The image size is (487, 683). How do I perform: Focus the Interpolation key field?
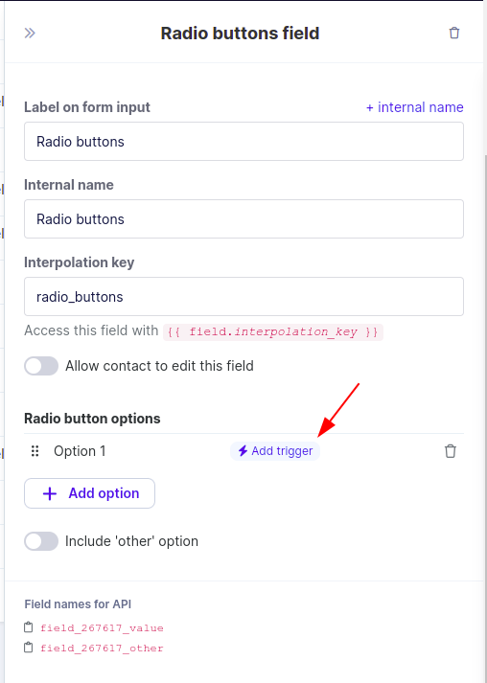[243, 296]
